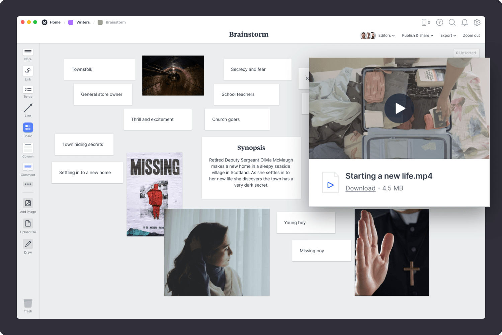
Task: Navigate to Home in breadcrumb
Action: (x=55, y=22)
